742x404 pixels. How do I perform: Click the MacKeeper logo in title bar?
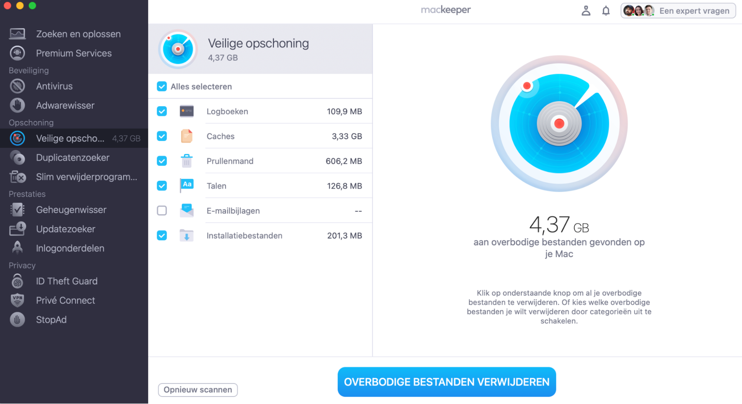click(446, 10)
